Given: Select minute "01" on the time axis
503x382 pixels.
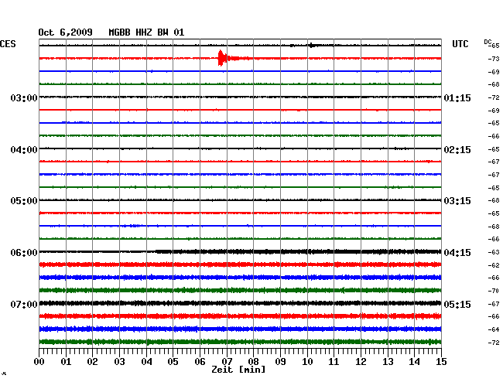Looking at the screenshot, I should click(66, 362).
